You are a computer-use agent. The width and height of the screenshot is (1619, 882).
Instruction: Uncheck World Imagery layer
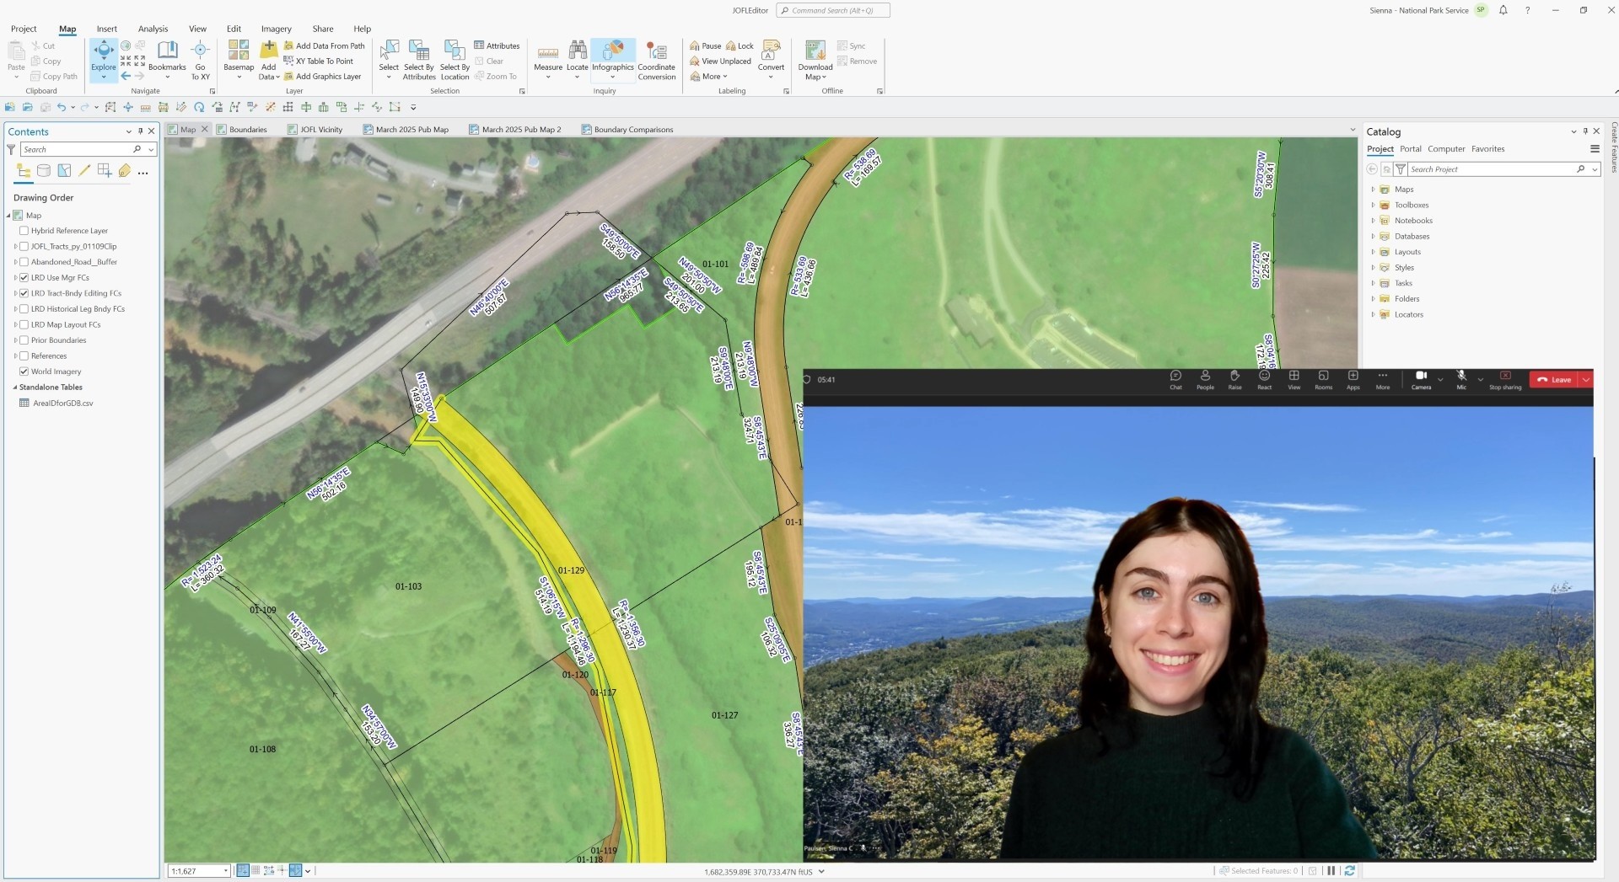tap(24, 372)
